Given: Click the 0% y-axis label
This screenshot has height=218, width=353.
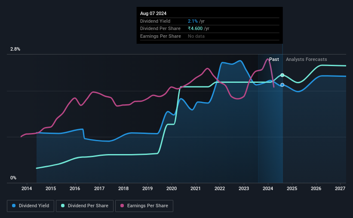Looking at the screenshot, I should (13, 178).
